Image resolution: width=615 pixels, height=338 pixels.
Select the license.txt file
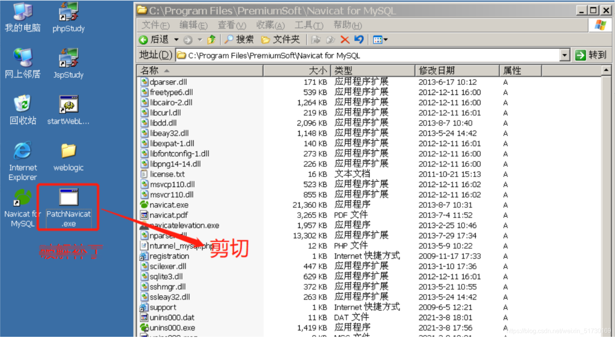(163, 174)
